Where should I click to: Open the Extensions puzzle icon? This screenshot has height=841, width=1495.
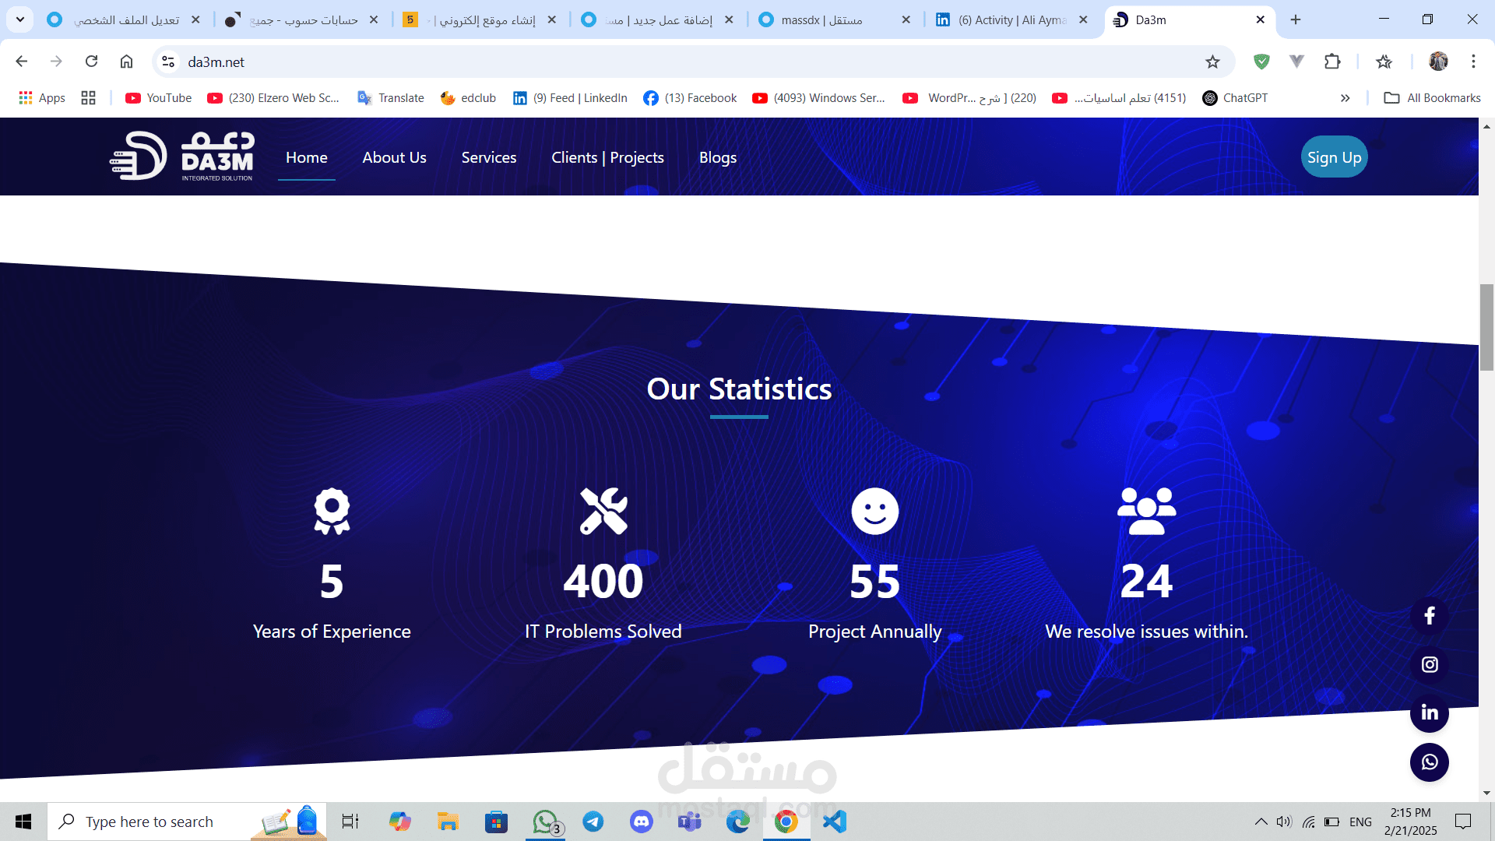click(1332, 62)
